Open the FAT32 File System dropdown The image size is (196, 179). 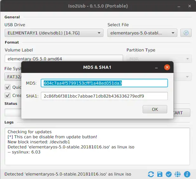(13, 77)
